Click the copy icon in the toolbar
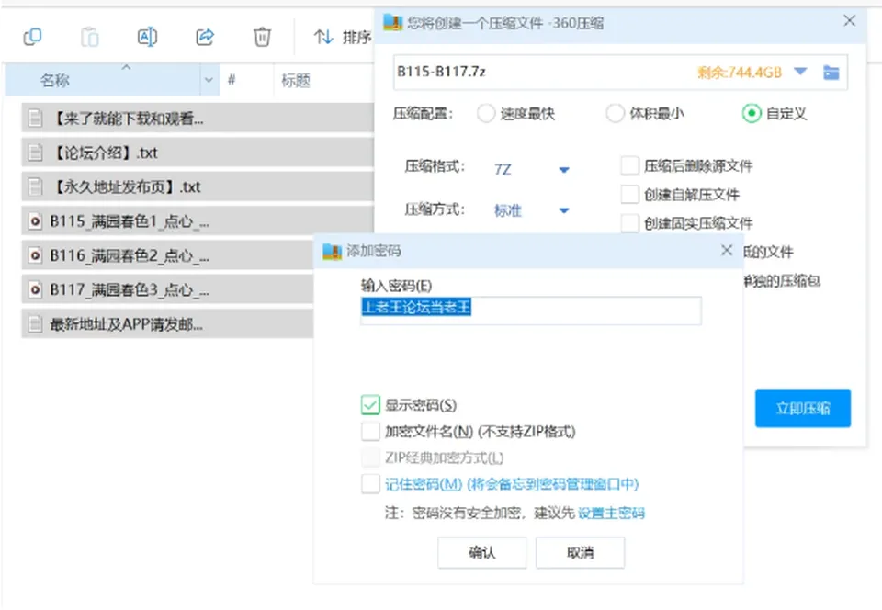The image size is (882, 610). coord(33,37)
